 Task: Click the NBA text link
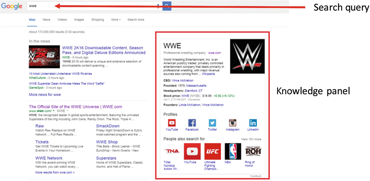pyautogui.click(x=228, y=162)
